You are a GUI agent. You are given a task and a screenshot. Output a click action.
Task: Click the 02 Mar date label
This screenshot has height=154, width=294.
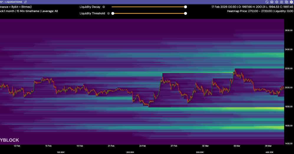pos(205,146)
